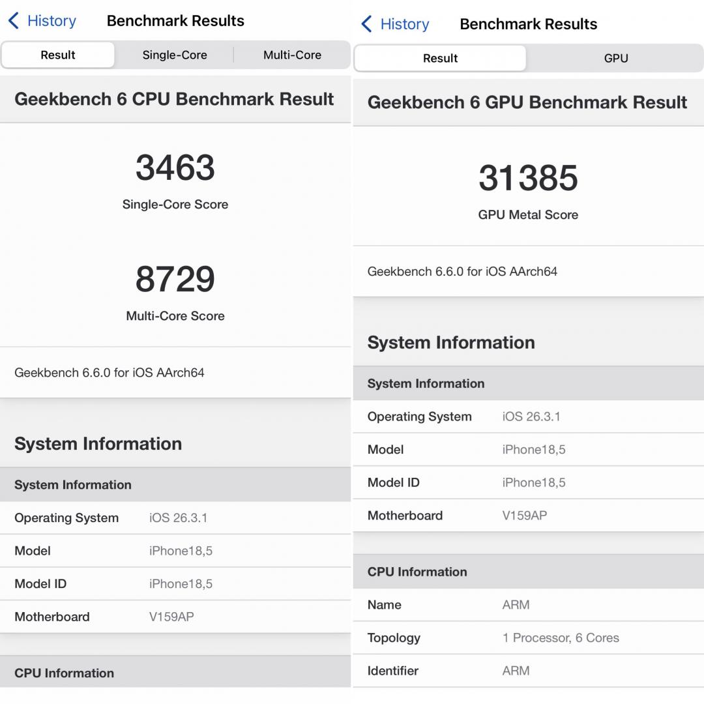The height and width of the screenshot is (704, 704).
Task: Tap the Multi-Core Score value 8729
Action: tap(176, 280)
